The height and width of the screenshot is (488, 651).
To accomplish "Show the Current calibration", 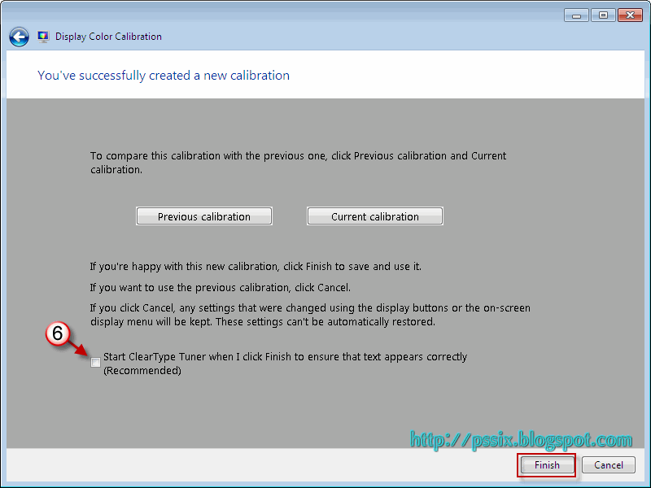I will pyautogui.click(x=375, y=216).
